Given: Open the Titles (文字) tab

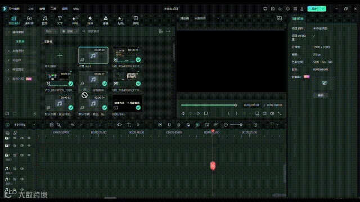Looking at the screenshot, I should point(60,20).
